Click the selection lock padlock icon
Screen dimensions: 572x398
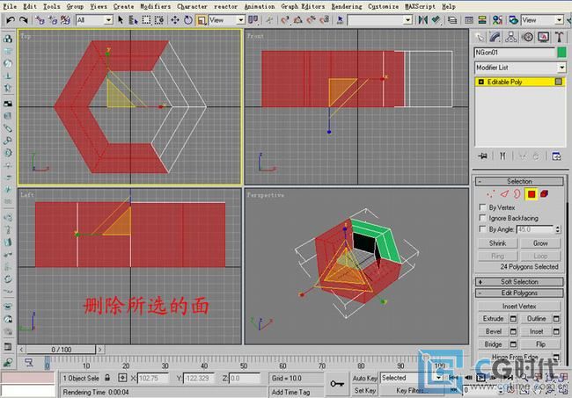tap(107, 378)
